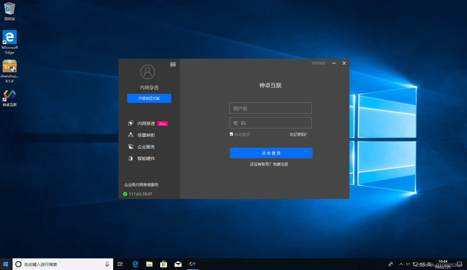
Task: Switch the 英 input method indicator
Action: coord(429,264)
